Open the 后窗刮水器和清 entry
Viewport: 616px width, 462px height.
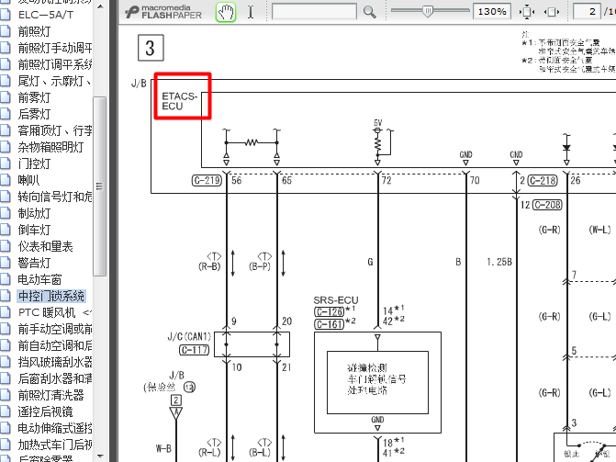(55, 378)
